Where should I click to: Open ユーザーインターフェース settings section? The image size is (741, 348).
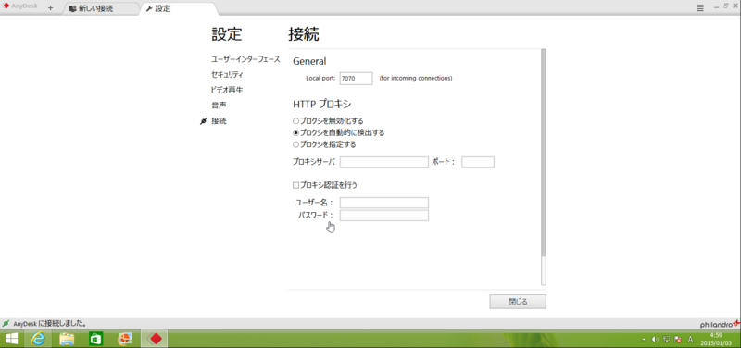pyautogui.click(x=245, y=59)
